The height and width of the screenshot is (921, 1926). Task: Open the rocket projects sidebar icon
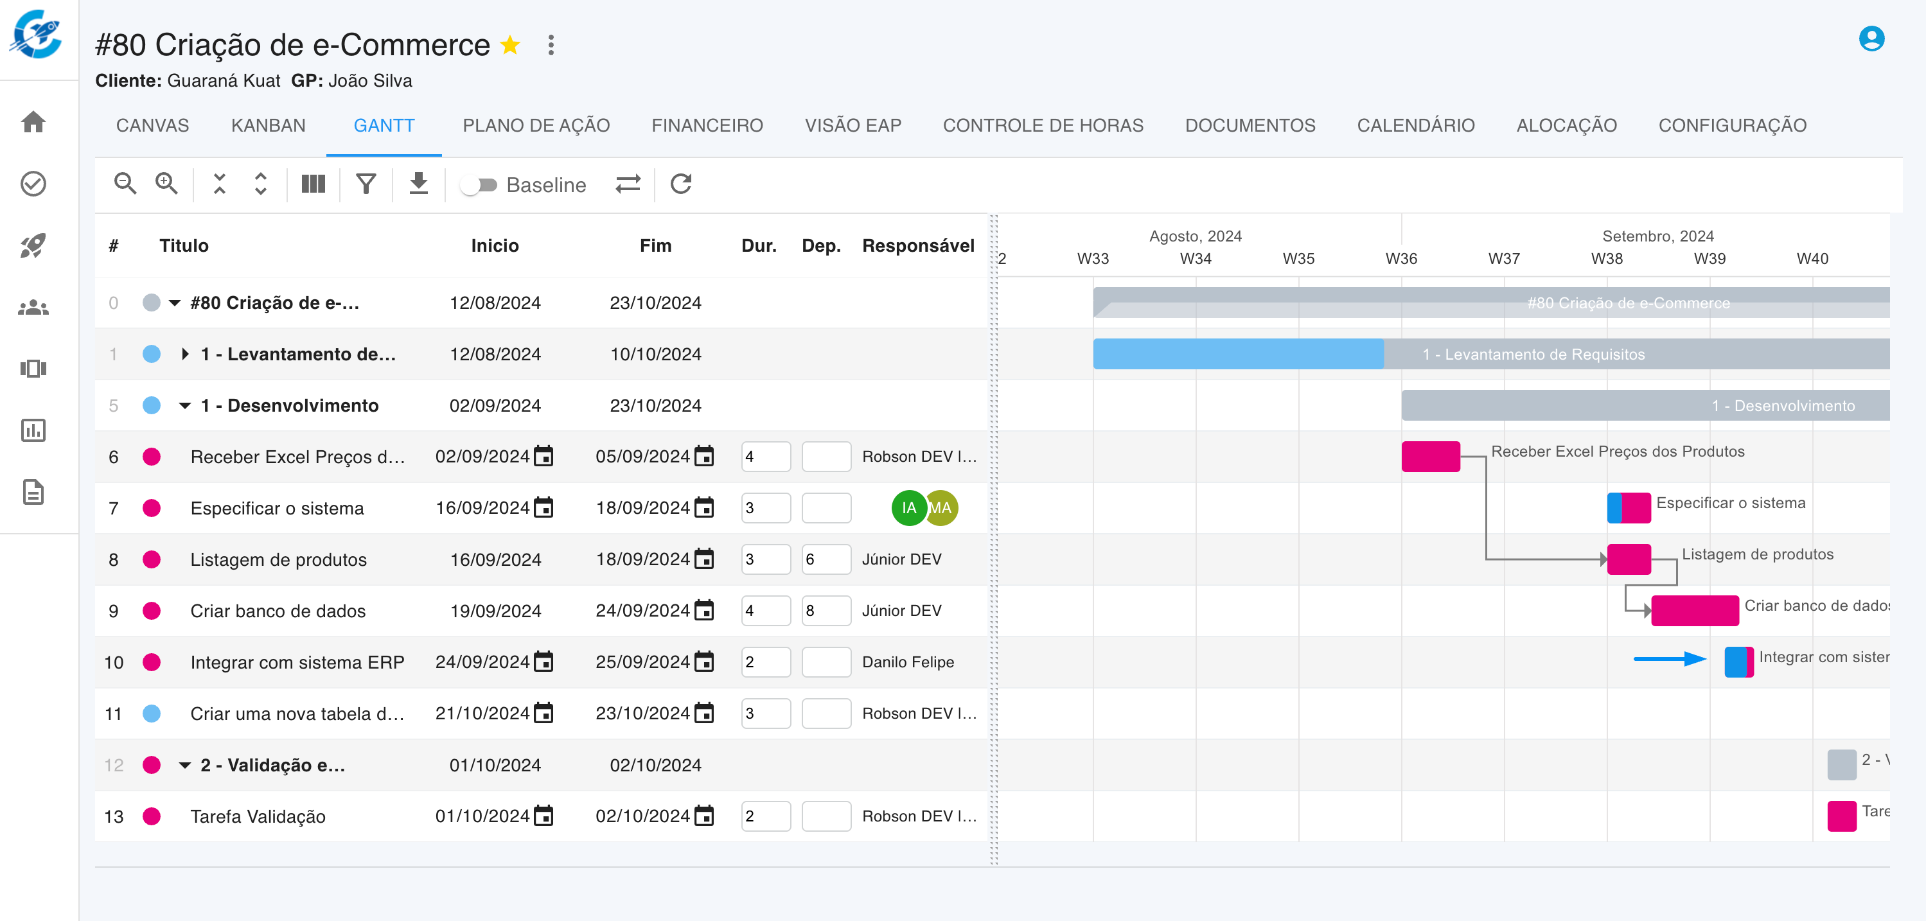click(x=33, y=245)
